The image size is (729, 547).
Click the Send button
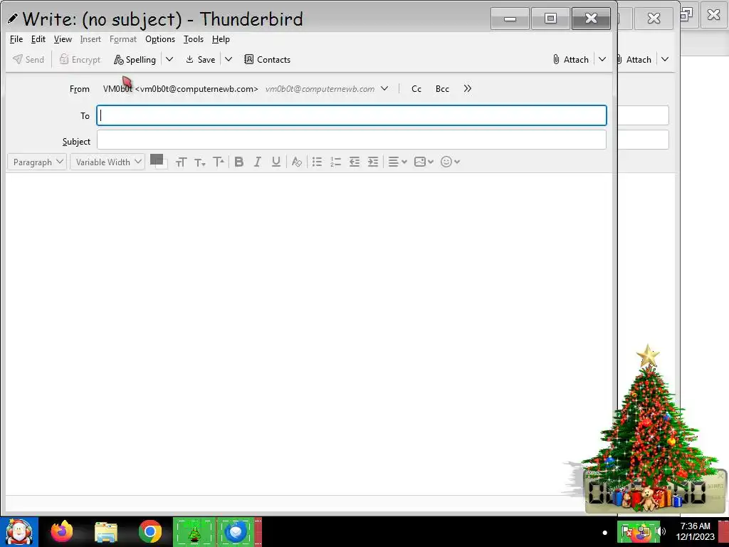(28, 60)
